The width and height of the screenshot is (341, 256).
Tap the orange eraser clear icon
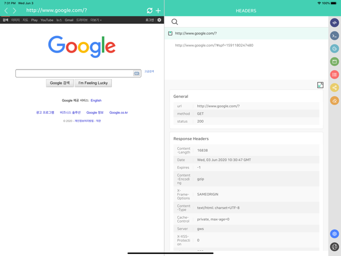pyautogui.click(x=334, y=100)
